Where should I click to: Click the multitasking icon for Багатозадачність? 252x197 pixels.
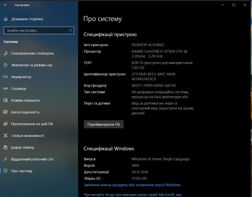[5, 112]
